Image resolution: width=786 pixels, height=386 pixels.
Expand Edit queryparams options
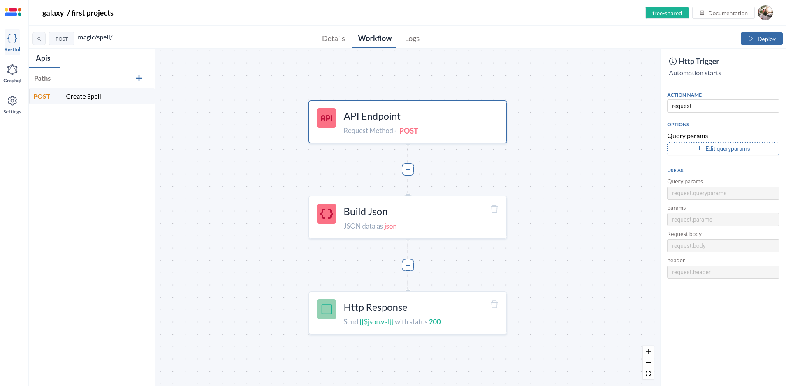(x=723, y=148)
